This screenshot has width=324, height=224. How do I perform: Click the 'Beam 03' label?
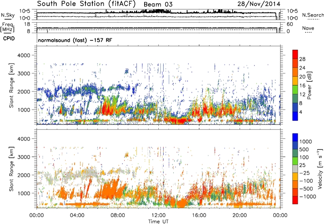158,4
